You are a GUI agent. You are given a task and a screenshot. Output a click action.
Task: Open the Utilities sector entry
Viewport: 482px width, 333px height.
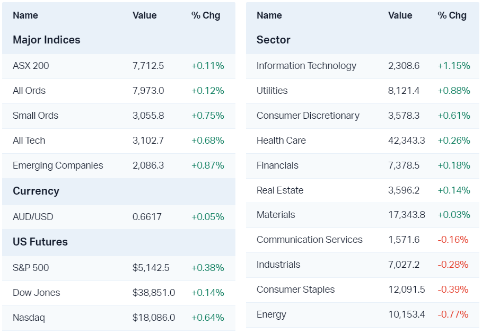[272, 91]
